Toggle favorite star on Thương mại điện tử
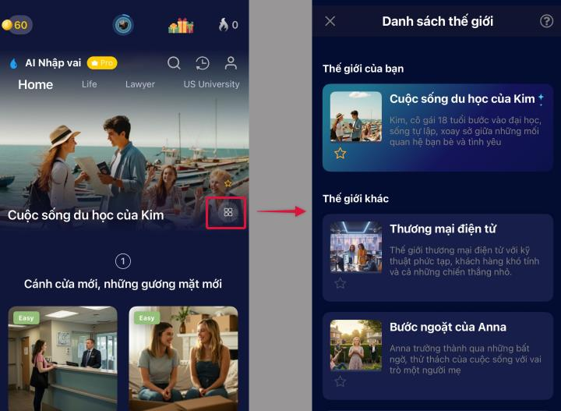The width and height of the screenshot is (561, 411). [340, 283]
